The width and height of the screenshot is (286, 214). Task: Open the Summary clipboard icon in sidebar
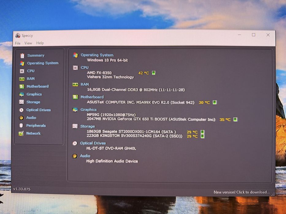pos(22,56)
